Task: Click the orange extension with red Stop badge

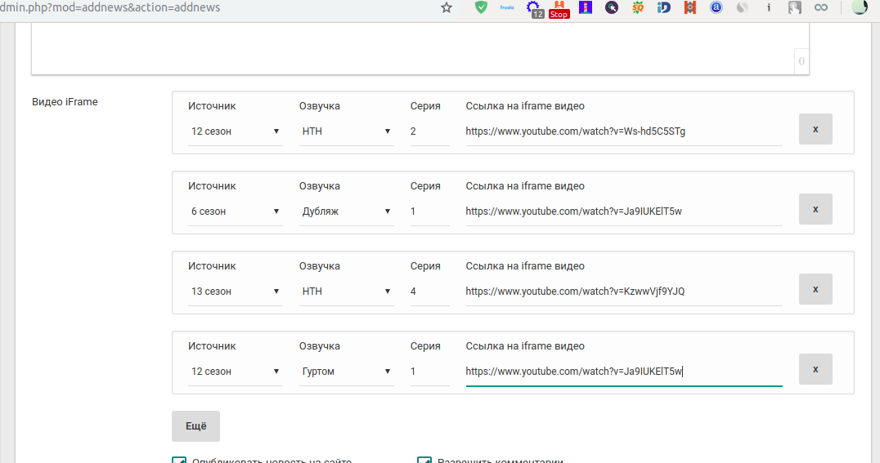Action: 559,8
